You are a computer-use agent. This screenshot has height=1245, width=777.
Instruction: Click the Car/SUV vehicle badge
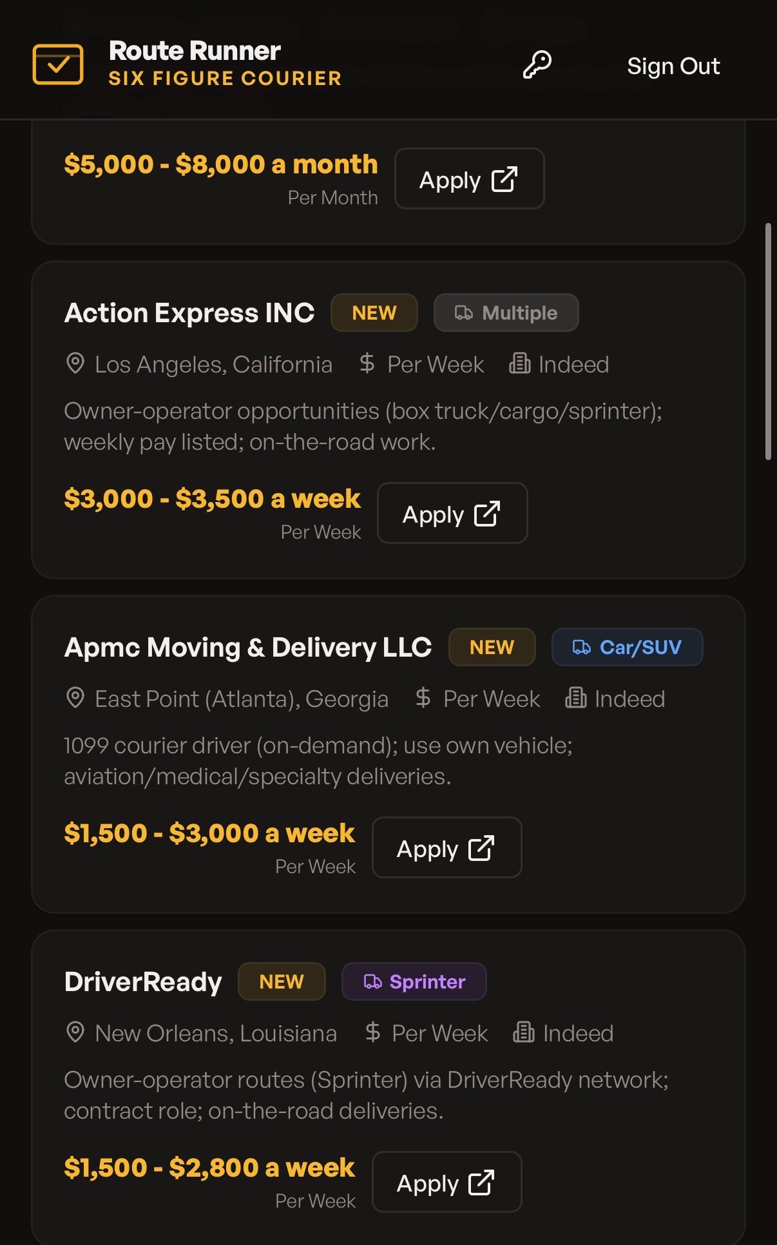[x=627, y=648]
